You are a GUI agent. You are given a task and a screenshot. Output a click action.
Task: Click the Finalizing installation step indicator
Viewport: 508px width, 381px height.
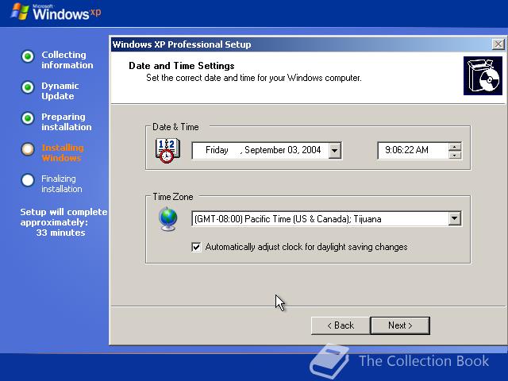[28, 180]
